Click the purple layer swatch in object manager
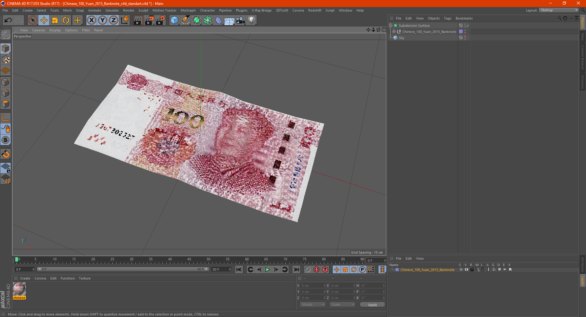This screenshot has height=317, width=586. 461,32
